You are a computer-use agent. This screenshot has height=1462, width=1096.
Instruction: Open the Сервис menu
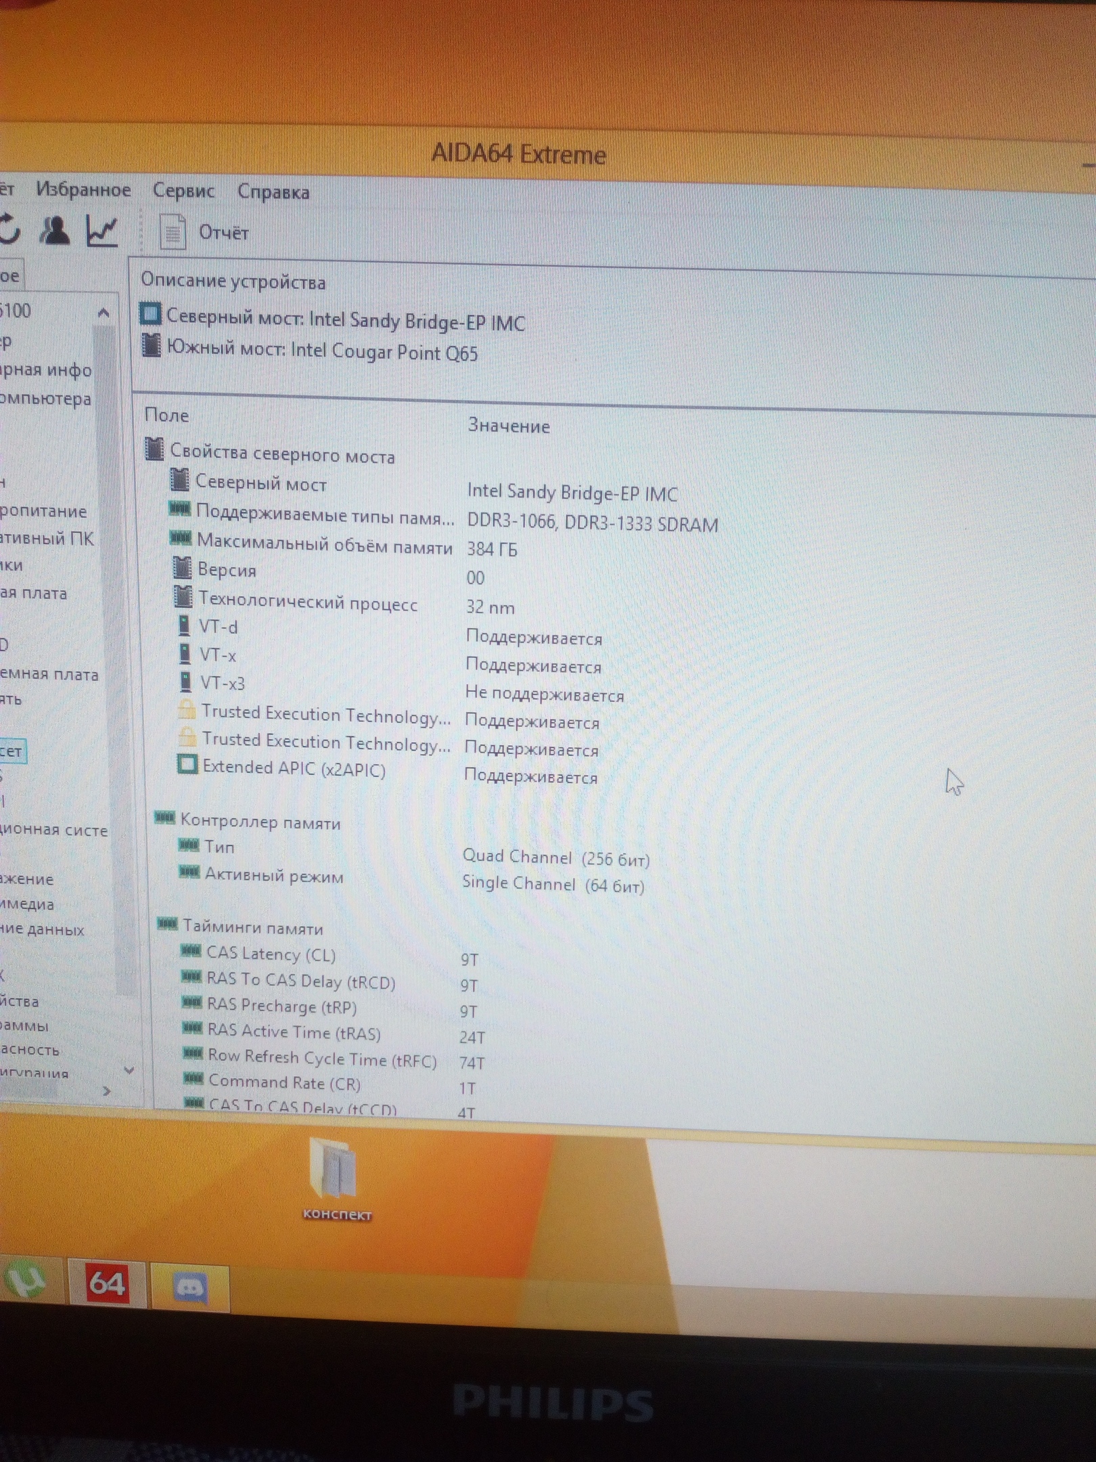pos(183,191)
